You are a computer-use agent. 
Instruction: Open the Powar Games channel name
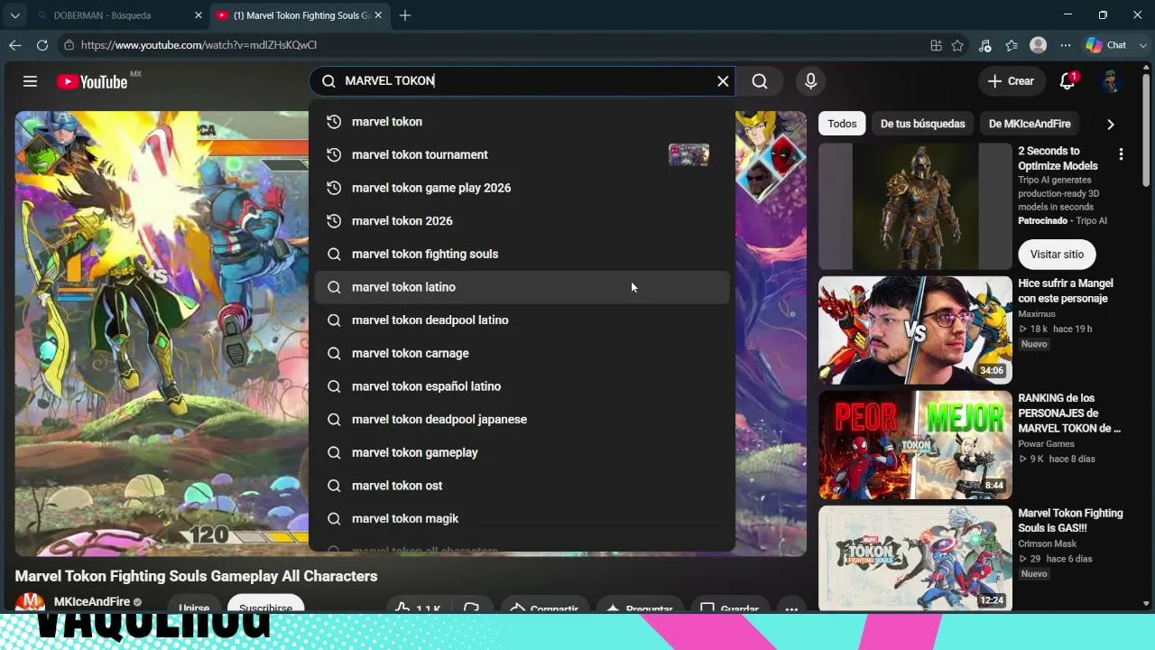[1046, 444]
